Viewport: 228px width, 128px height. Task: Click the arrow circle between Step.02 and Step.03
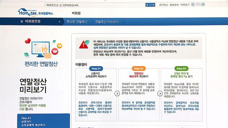[x=160, y=93]
